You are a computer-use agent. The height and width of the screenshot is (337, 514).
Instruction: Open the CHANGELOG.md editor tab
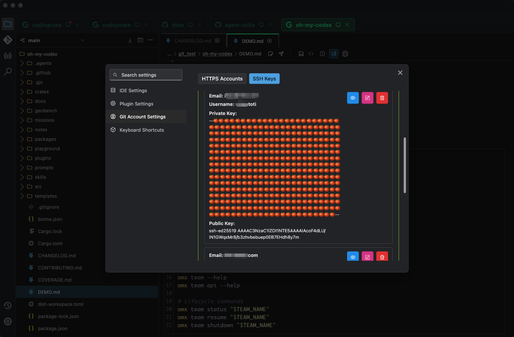coord(193,41)
